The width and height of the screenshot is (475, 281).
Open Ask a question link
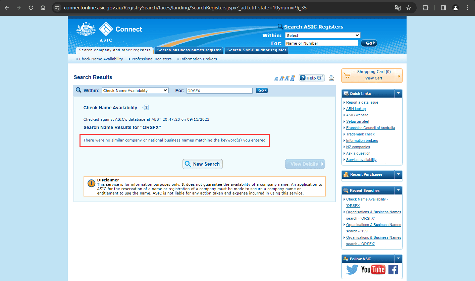coord(358,153)
